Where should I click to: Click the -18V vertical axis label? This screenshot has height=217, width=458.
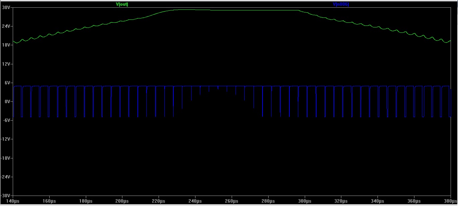coord(6,158)
